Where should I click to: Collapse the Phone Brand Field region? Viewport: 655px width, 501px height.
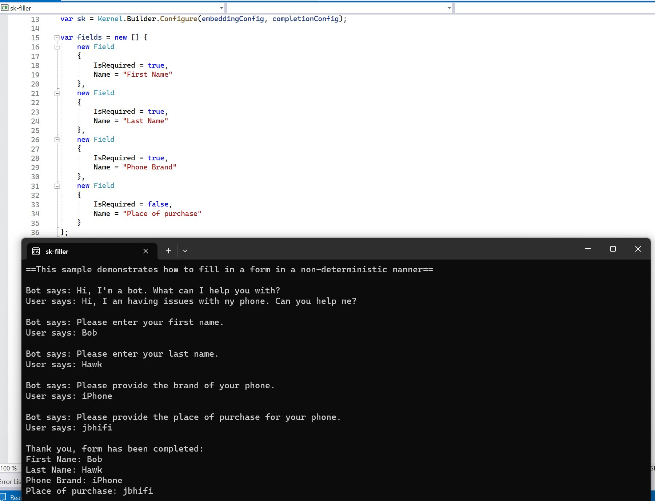(x=57, y=140)
